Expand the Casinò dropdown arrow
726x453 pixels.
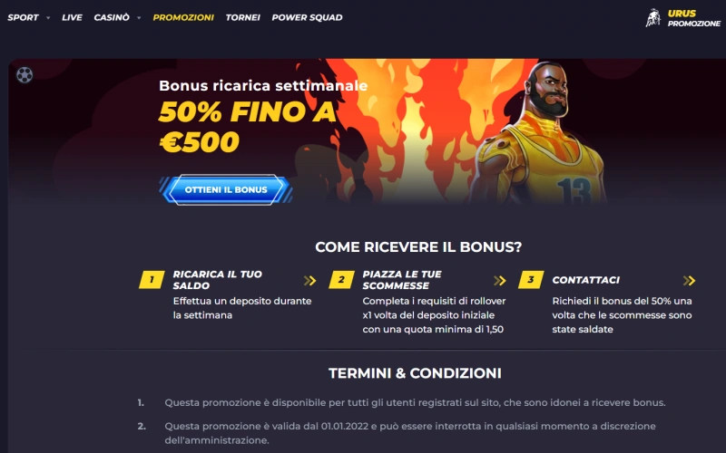click(139, 18)
